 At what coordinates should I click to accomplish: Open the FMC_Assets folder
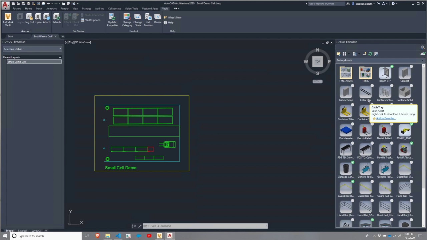346,74
